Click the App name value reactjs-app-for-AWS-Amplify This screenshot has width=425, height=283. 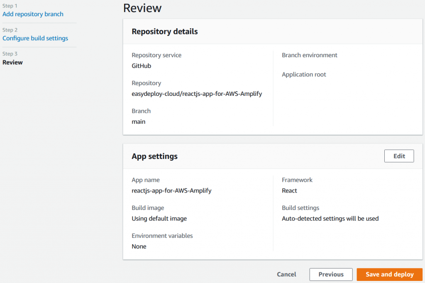[171, 190]
